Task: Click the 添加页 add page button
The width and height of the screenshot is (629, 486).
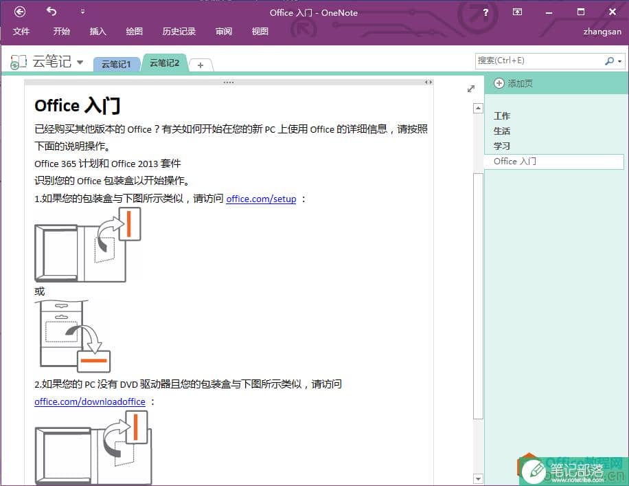Action: (514, 84)
